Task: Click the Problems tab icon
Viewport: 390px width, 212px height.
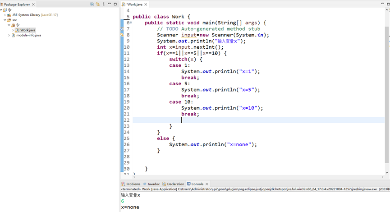Action: [124, 184]
